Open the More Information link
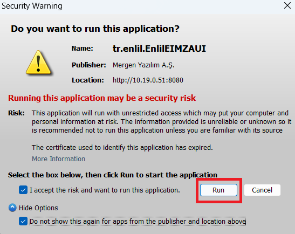Screen dimensions: 295x234 (58, 159)
